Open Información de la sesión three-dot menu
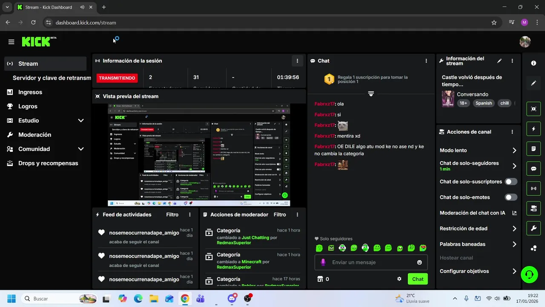The width and height of the screenshot is (545, 307). click(297, 61)
